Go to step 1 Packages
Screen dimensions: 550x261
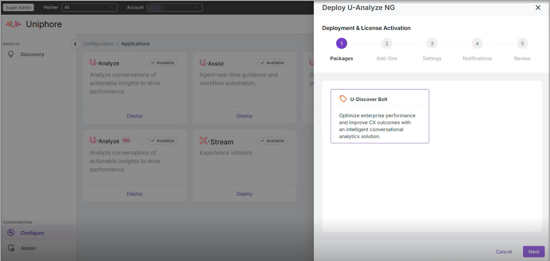click(342, 44)
